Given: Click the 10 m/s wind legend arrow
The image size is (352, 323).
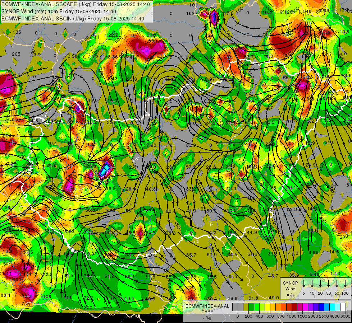Looking at the screenshot, I should 312,284.
